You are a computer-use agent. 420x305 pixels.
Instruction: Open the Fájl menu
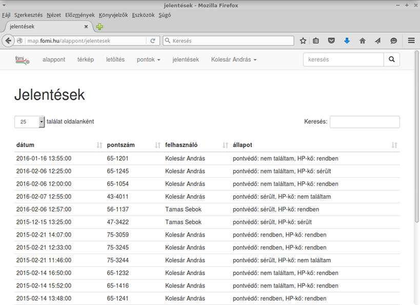tap(6, 15)
